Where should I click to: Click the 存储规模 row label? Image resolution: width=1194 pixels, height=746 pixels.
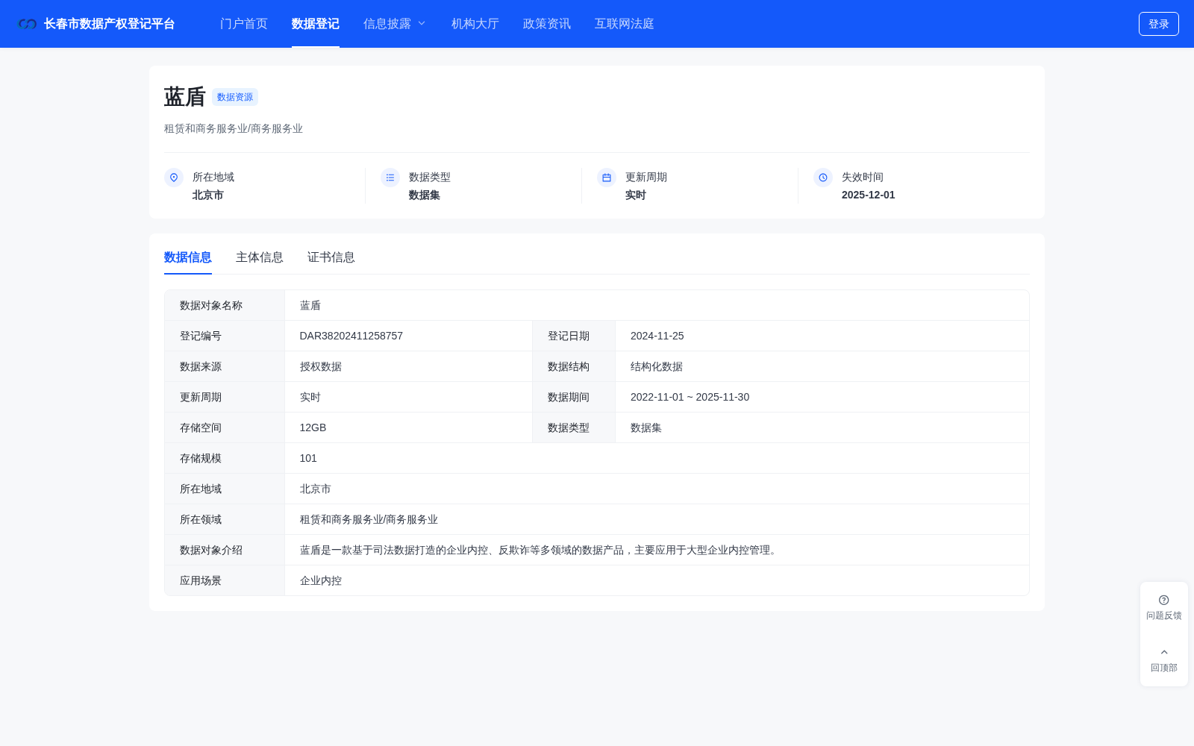(x=201, y=458)
